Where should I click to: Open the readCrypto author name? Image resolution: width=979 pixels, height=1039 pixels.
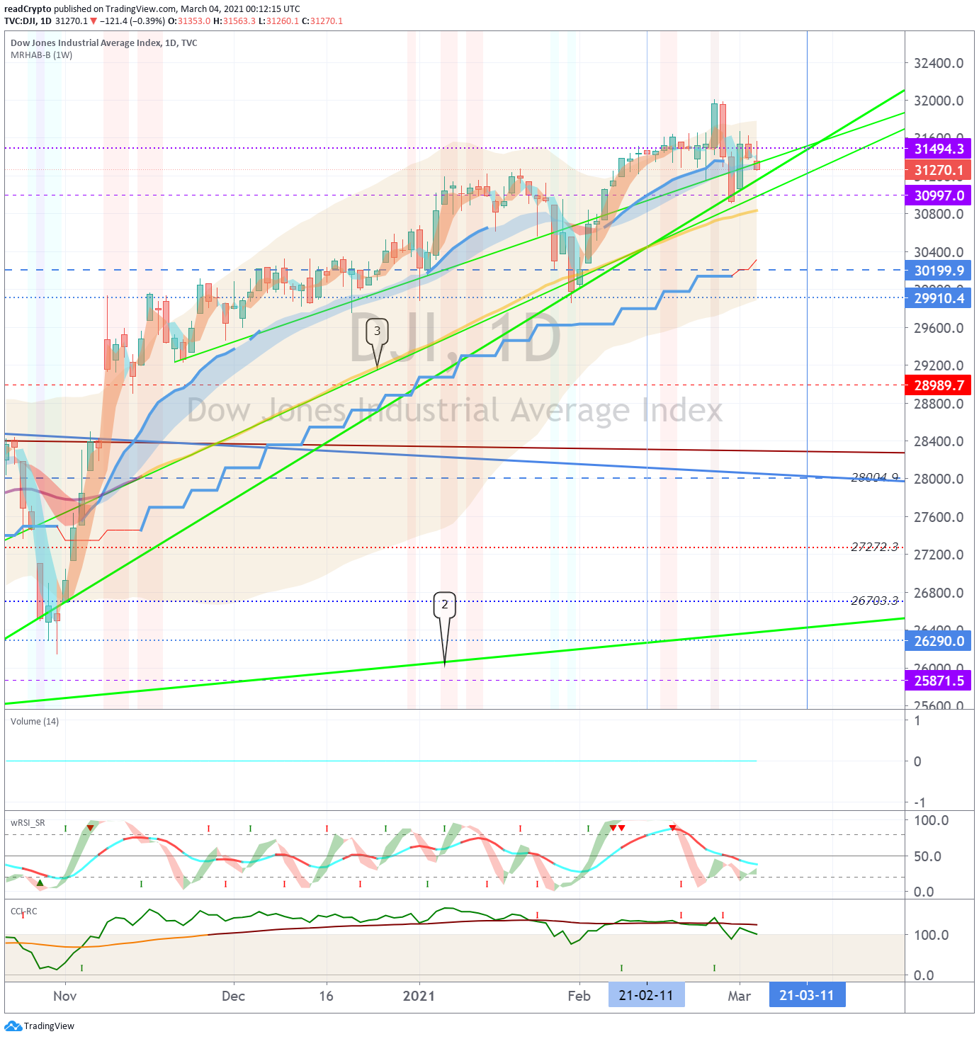(x=28, y=9)
